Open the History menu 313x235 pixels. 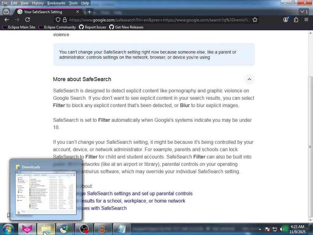pyautogui.click(x=38, y=3)
